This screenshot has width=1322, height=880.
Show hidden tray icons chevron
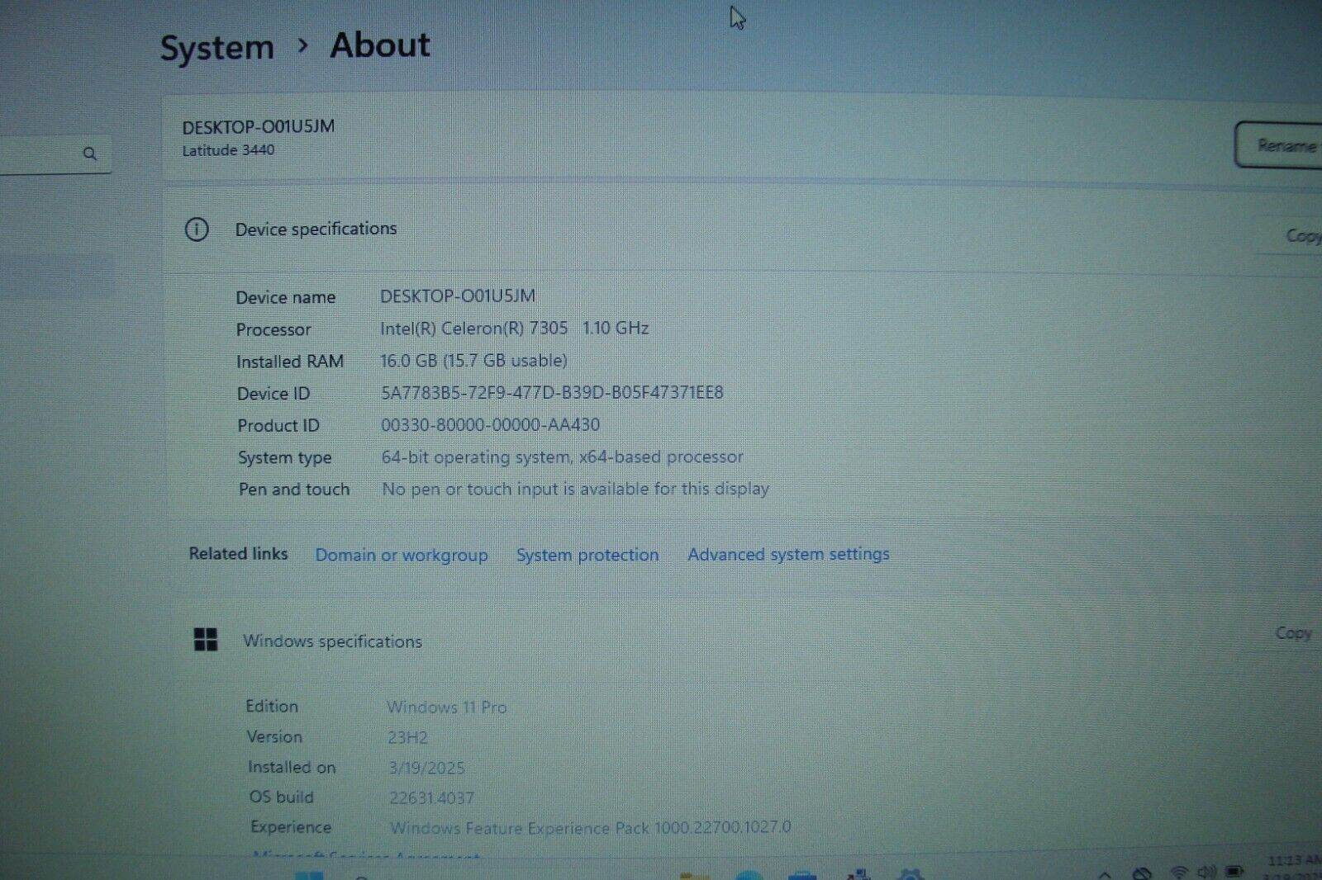click(1105, 874)
